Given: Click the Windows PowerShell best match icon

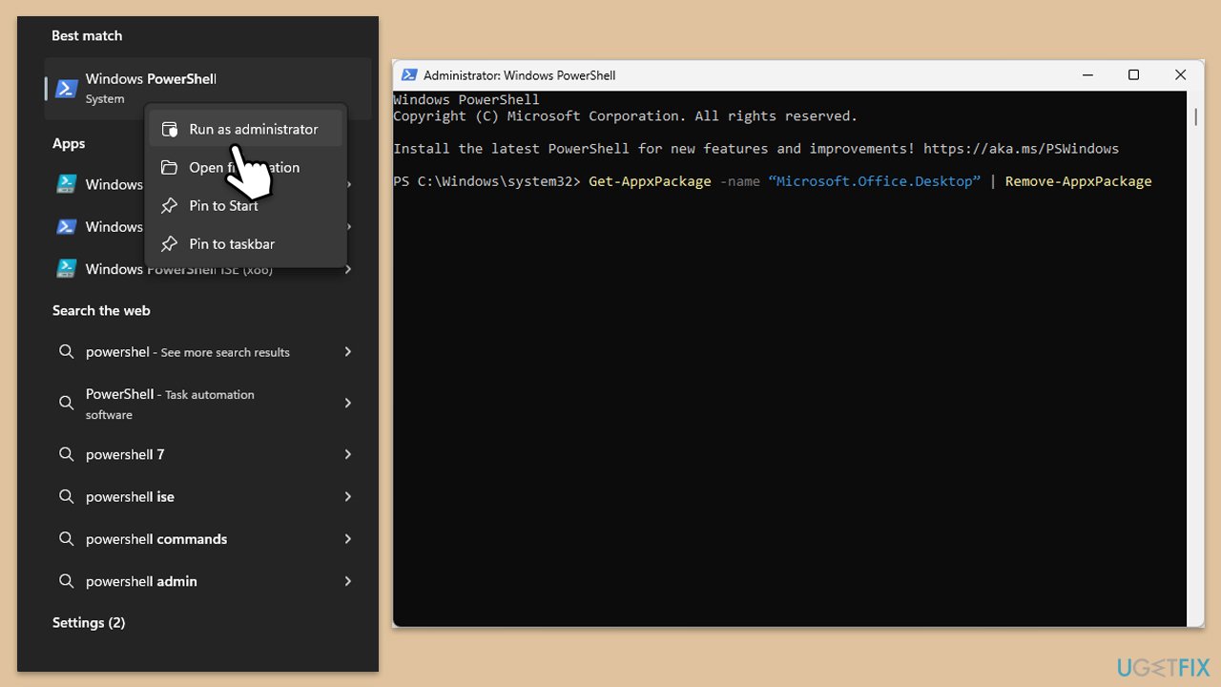Looking at the screenshot, I should coord(66,89).
